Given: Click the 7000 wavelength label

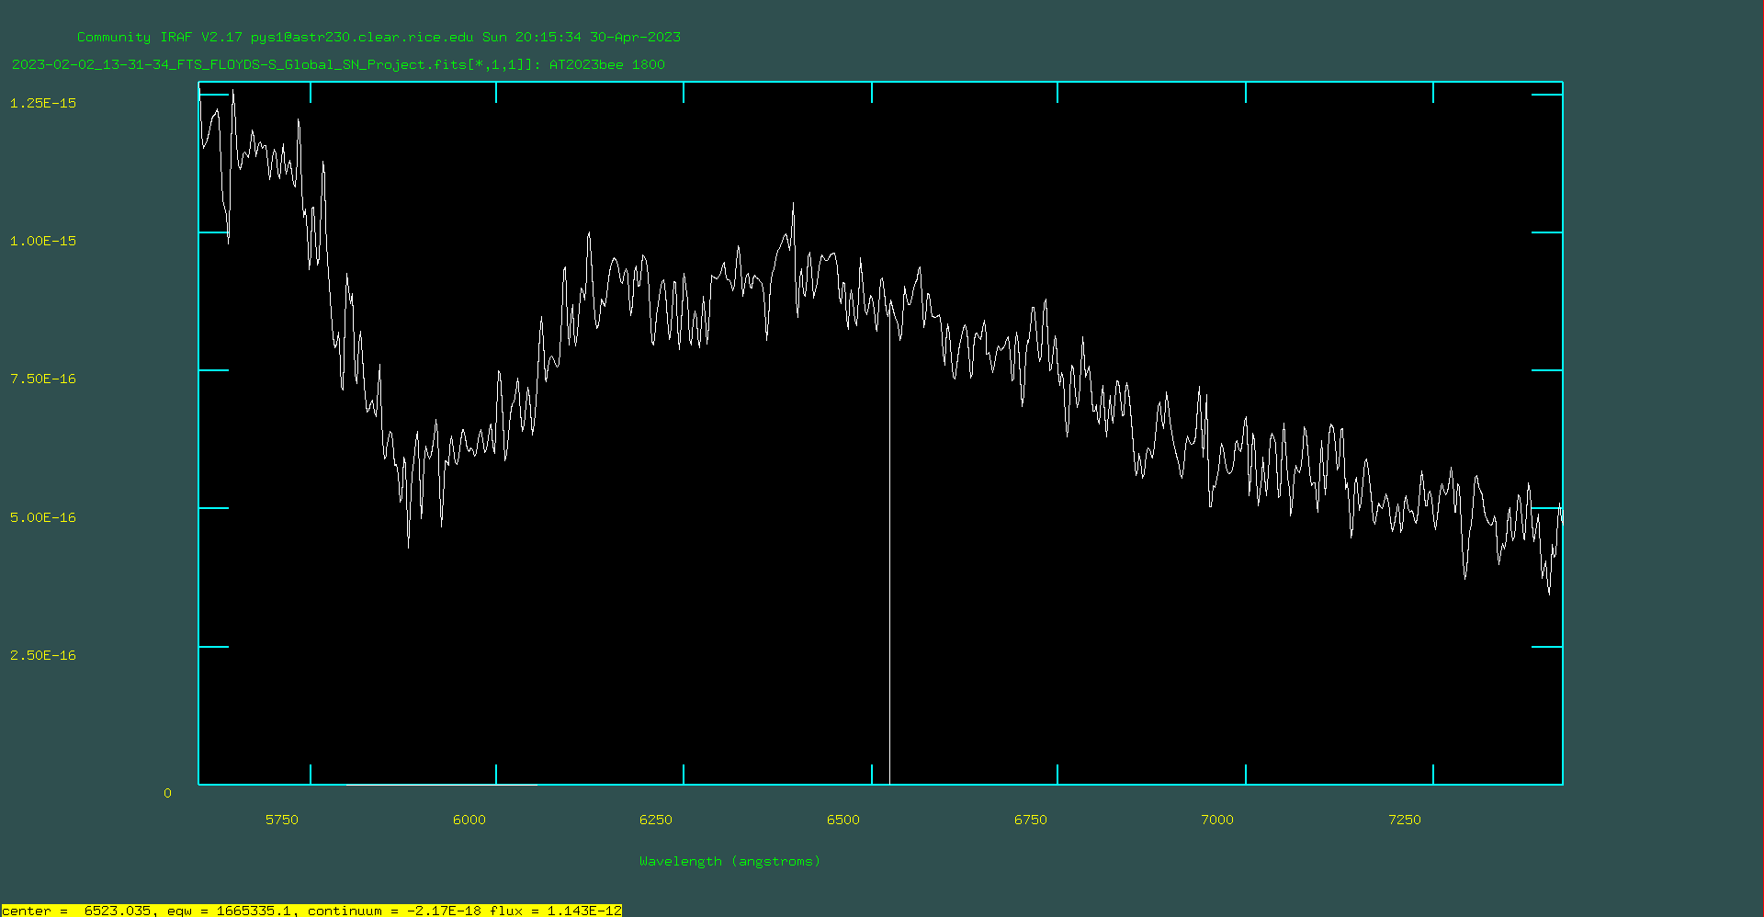Looking at the screenshot, I should (x=1217, y=820).
